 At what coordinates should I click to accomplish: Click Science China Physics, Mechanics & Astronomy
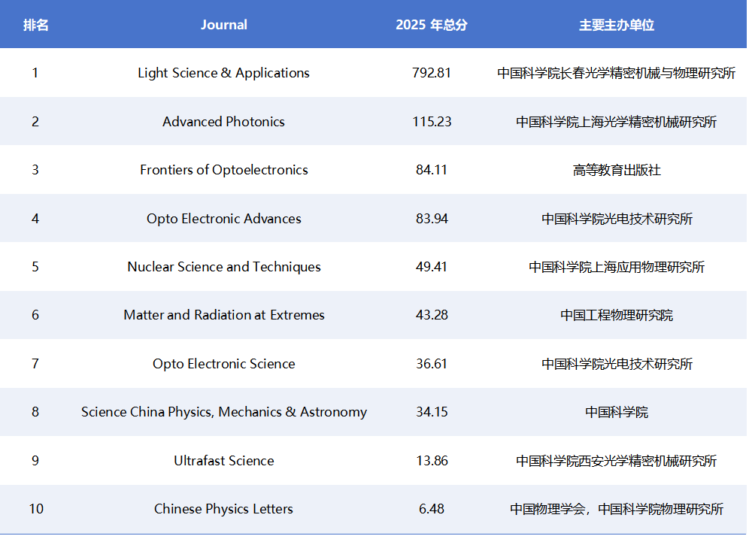(223, 412)
